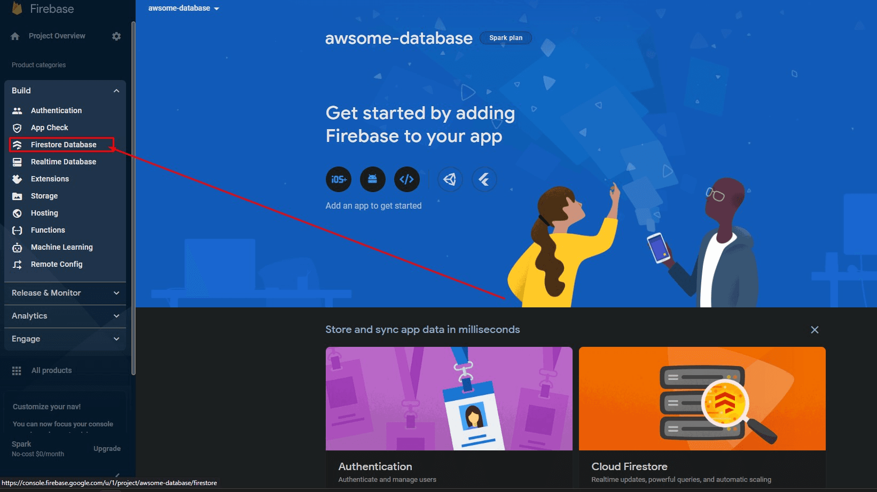Viewport: 877px width, 492px height.
Task: Click 'No-cost $0/month' text
Action: click(38, 454)
